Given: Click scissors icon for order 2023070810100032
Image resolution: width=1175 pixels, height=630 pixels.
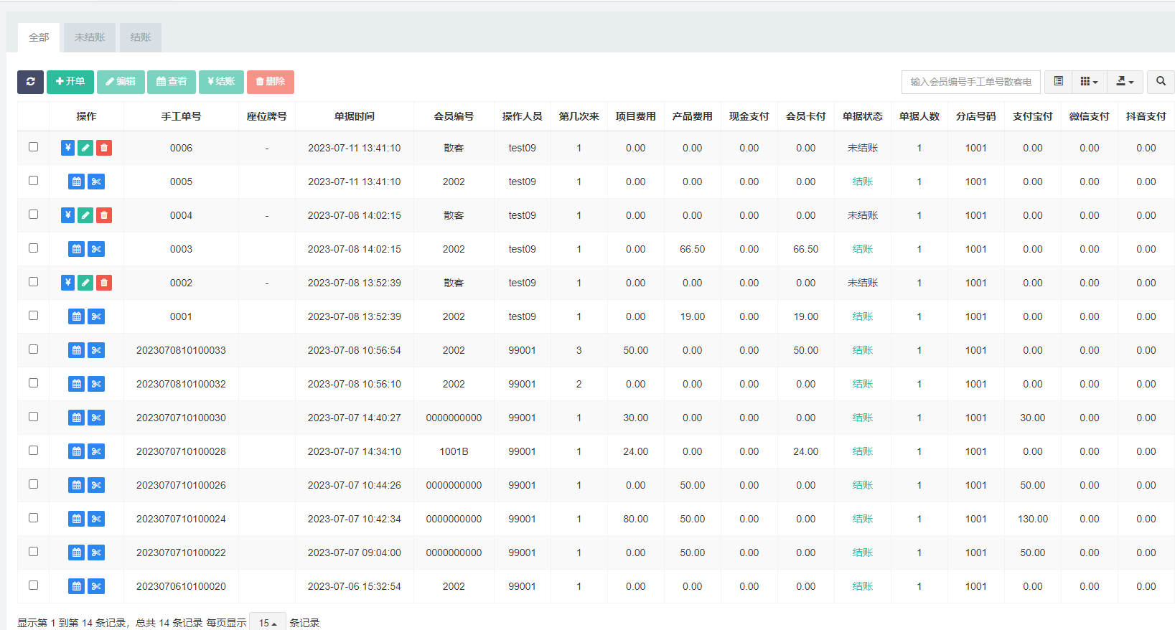Looking at the screenshot, I should (96, 384).
